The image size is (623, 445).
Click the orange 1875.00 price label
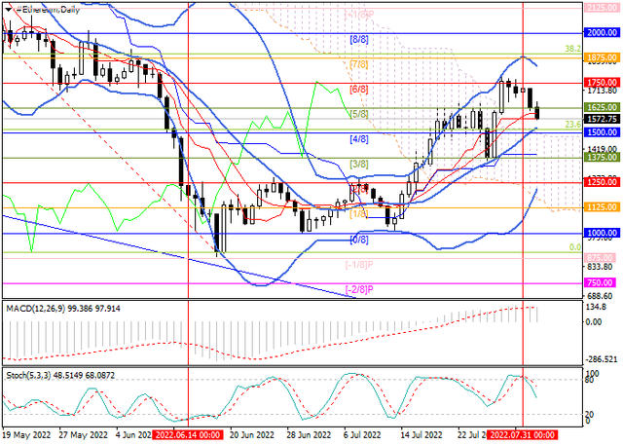pyautogui.click(x=598, y=57)
